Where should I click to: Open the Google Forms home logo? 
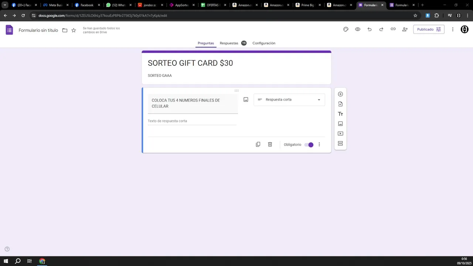(9, 30)
